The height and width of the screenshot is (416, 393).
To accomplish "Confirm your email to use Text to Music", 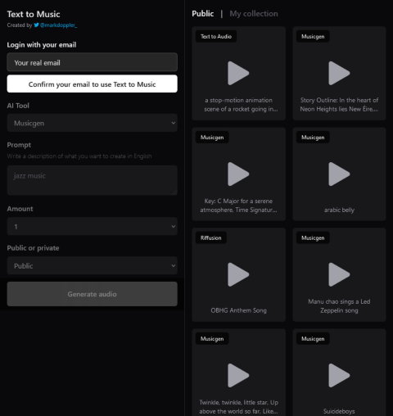I will coord(93,84).
